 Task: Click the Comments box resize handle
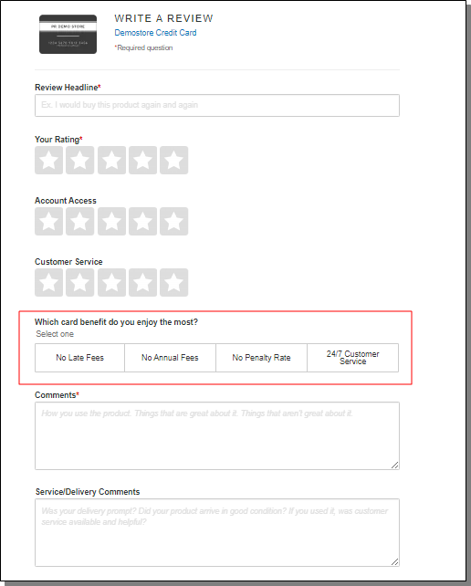pos(394,465)
